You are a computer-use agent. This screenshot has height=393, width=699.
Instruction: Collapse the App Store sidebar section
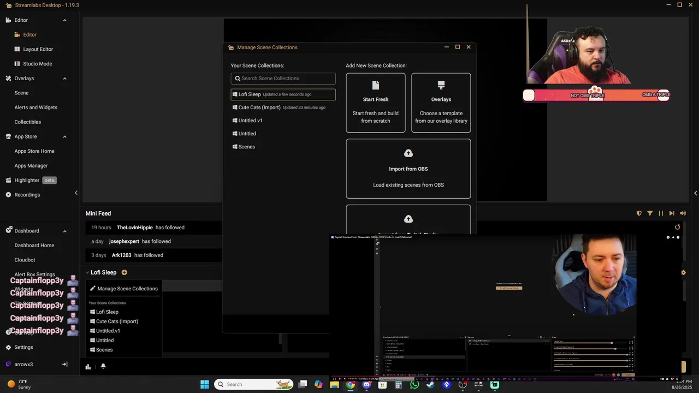pos(64,136)
